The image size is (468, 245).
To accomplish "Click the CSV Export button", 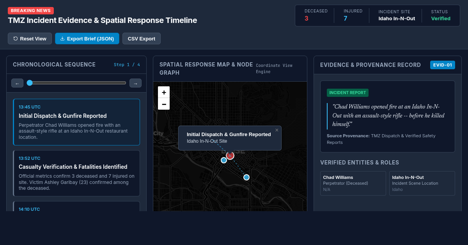I will click(x=142, y=38).
